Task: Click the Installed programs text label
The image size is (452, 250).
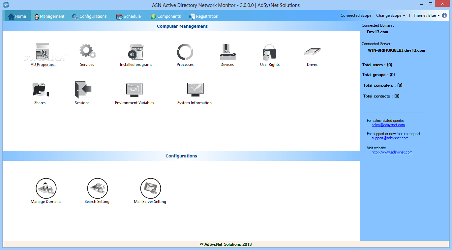Action: pyautogui.click(x=136, y=65)
